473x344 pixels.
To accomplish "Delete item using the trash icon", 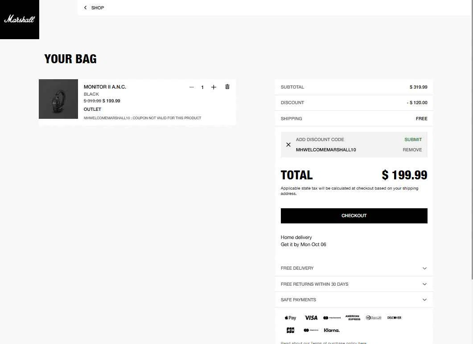I will pos(227,87).
